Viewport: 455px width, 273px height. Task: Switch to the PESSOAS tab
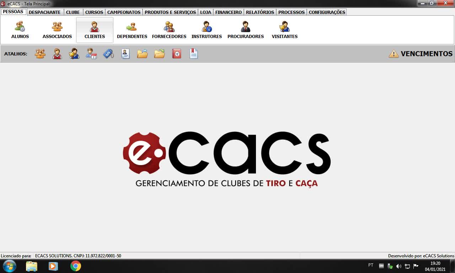click(13, 12)
